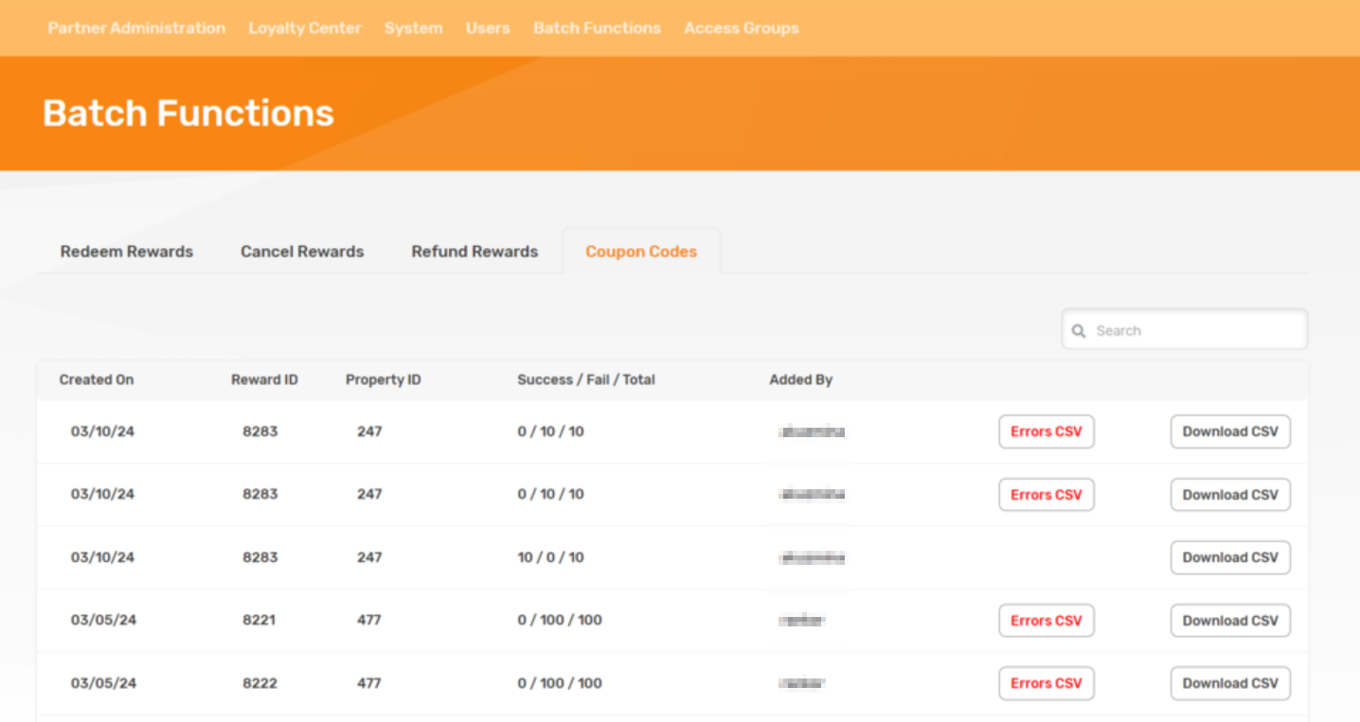The image size is (1360, 722).
Task: Open the Access Groups page
Action: pos(742,28)
